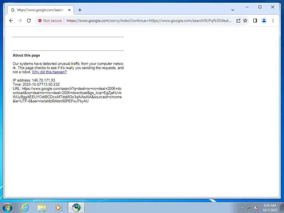Open Windows Media Player from taskbar
The image size is (284, 213).
point(59,207)
